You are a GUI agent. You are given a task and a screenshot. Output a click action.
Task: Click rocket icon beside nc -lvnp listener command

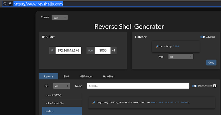[x=157, y=47]
